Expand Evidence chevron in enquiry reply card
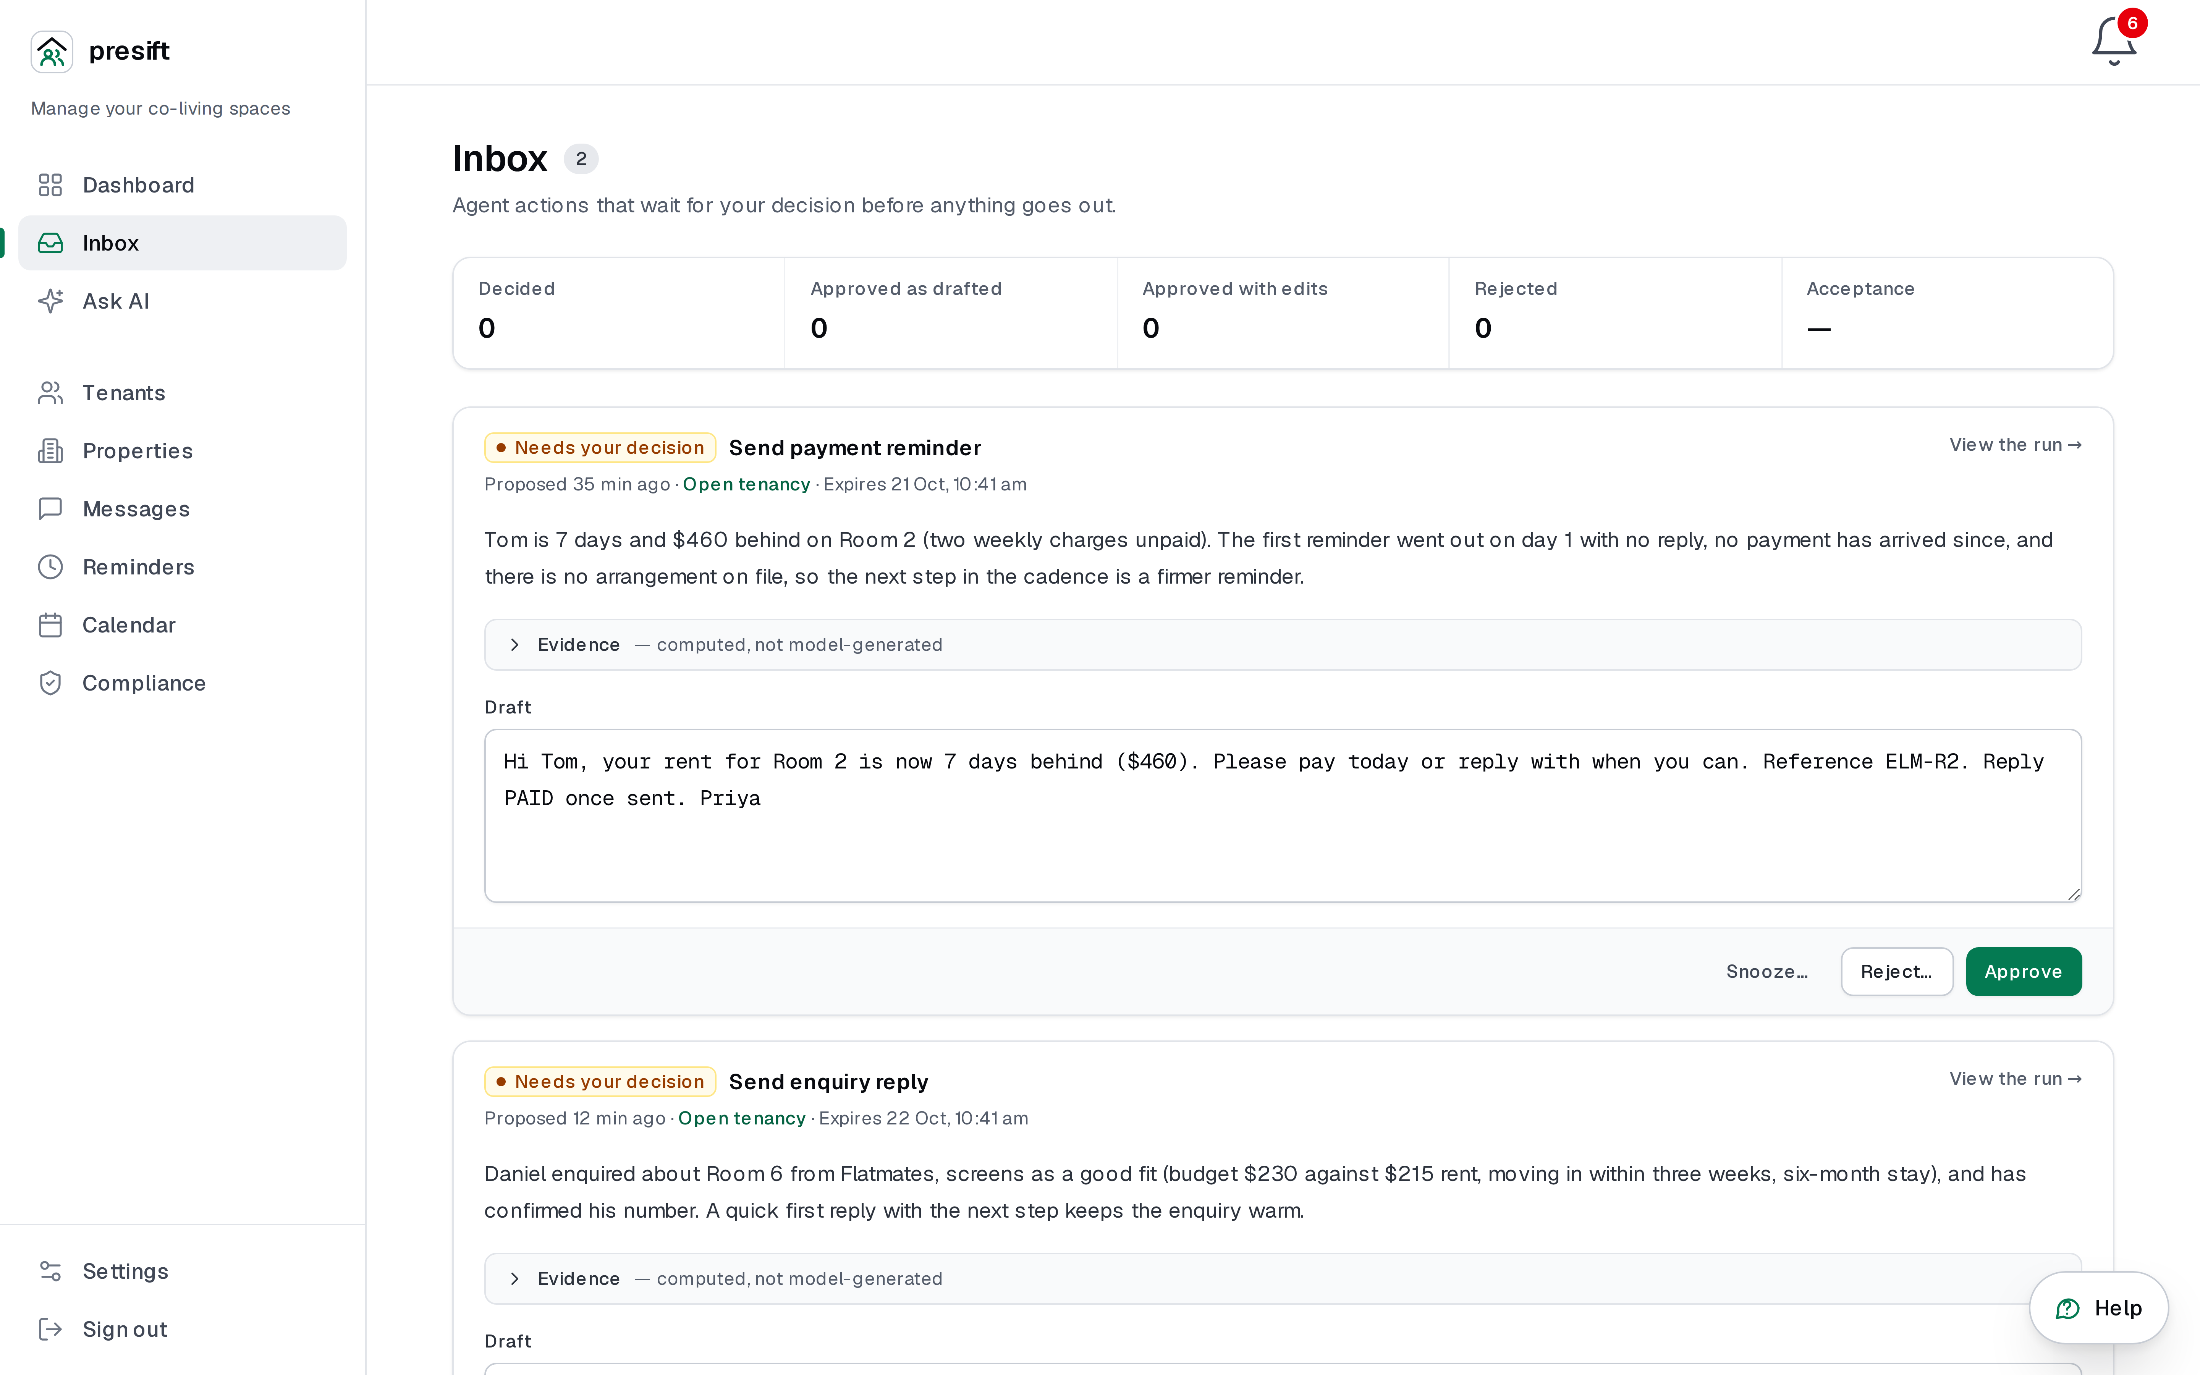The width and height of the screenshot is (2200, 1375). coord(514,1279)
